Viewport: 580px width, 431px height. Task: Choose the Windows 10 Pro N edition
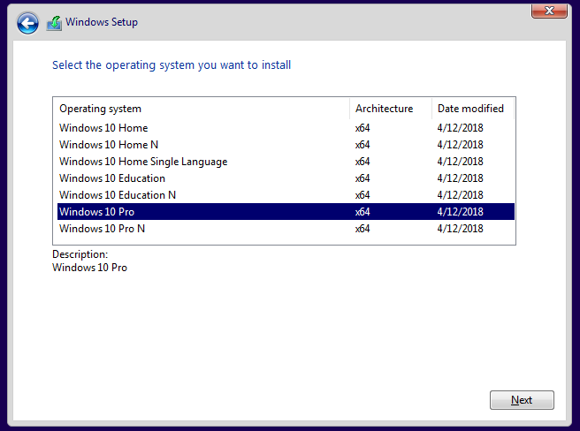click(286, 229)
